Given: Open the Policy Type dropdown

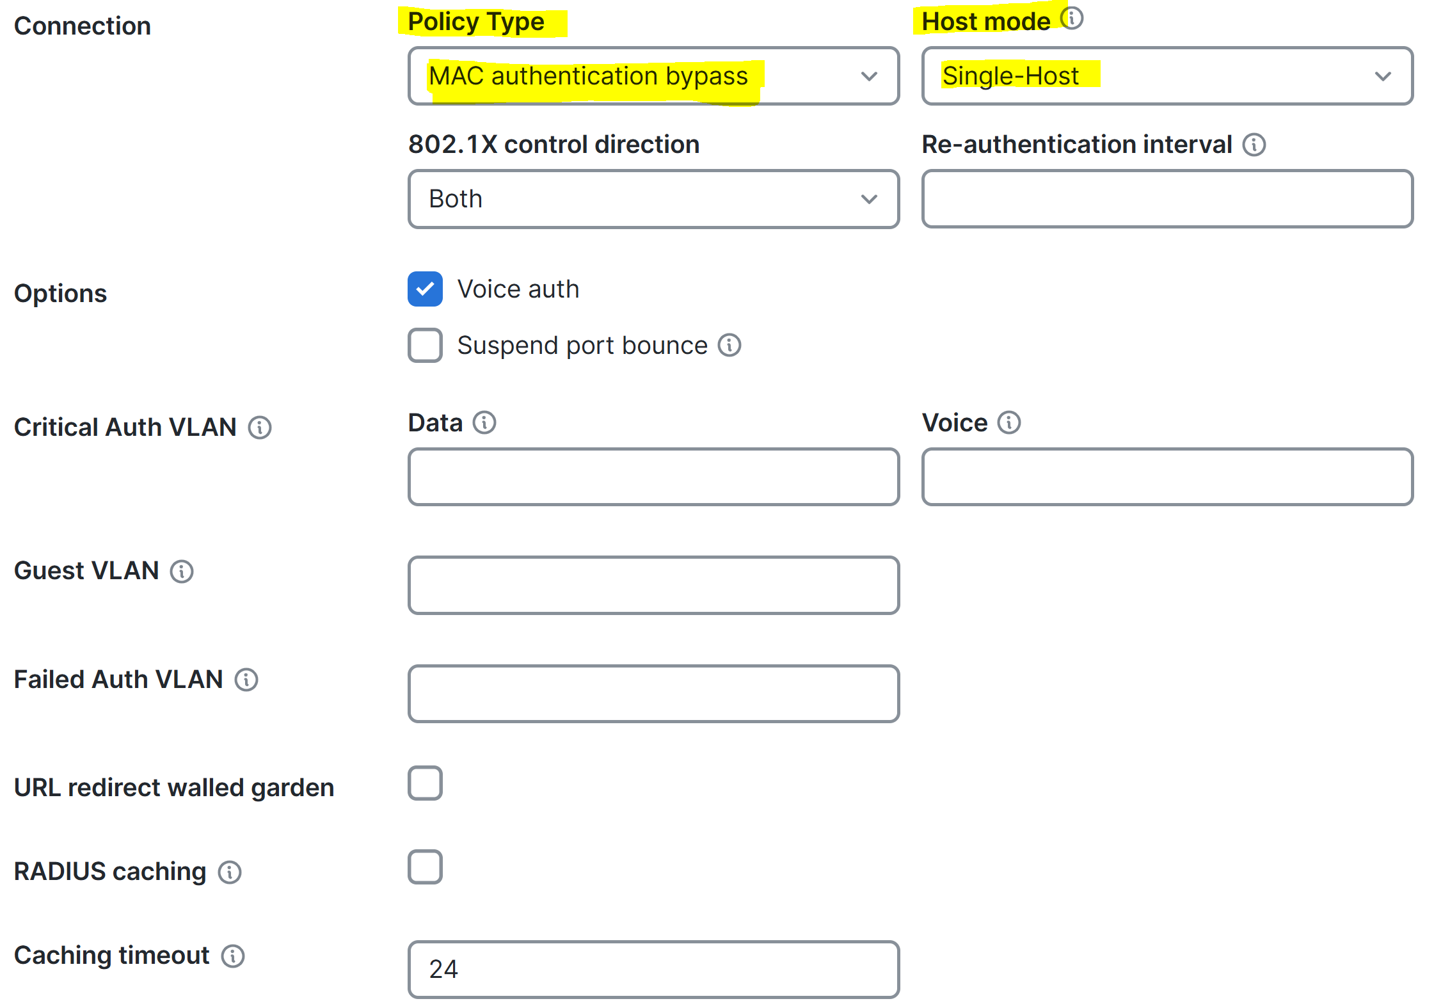Looking at the screenshot, I should coord(654,76).
